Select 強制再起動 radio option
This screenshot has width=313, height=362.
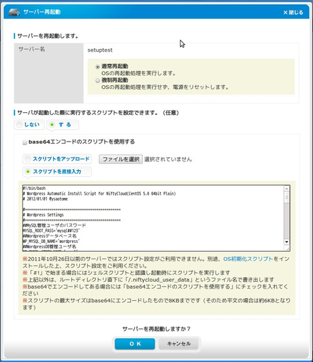(x=97, y=80)
